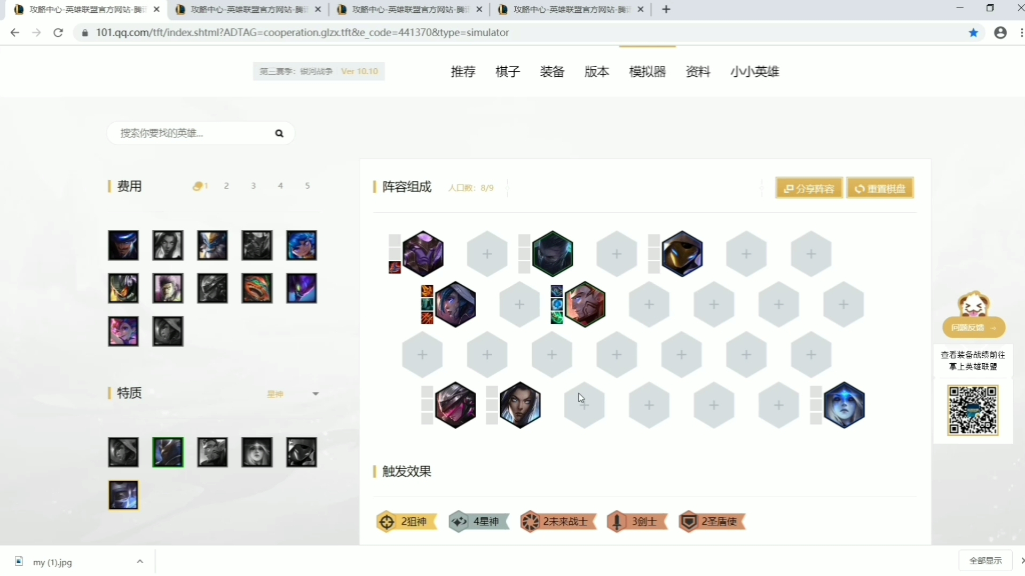Pick the pink-haired girl champion portrait
This screenshot has height=576, width=1025.
coord(123,331)
